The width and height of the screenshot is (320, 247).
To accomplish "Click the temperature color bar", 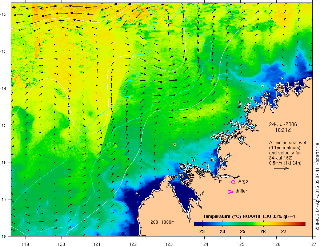I will pos(249,224).
